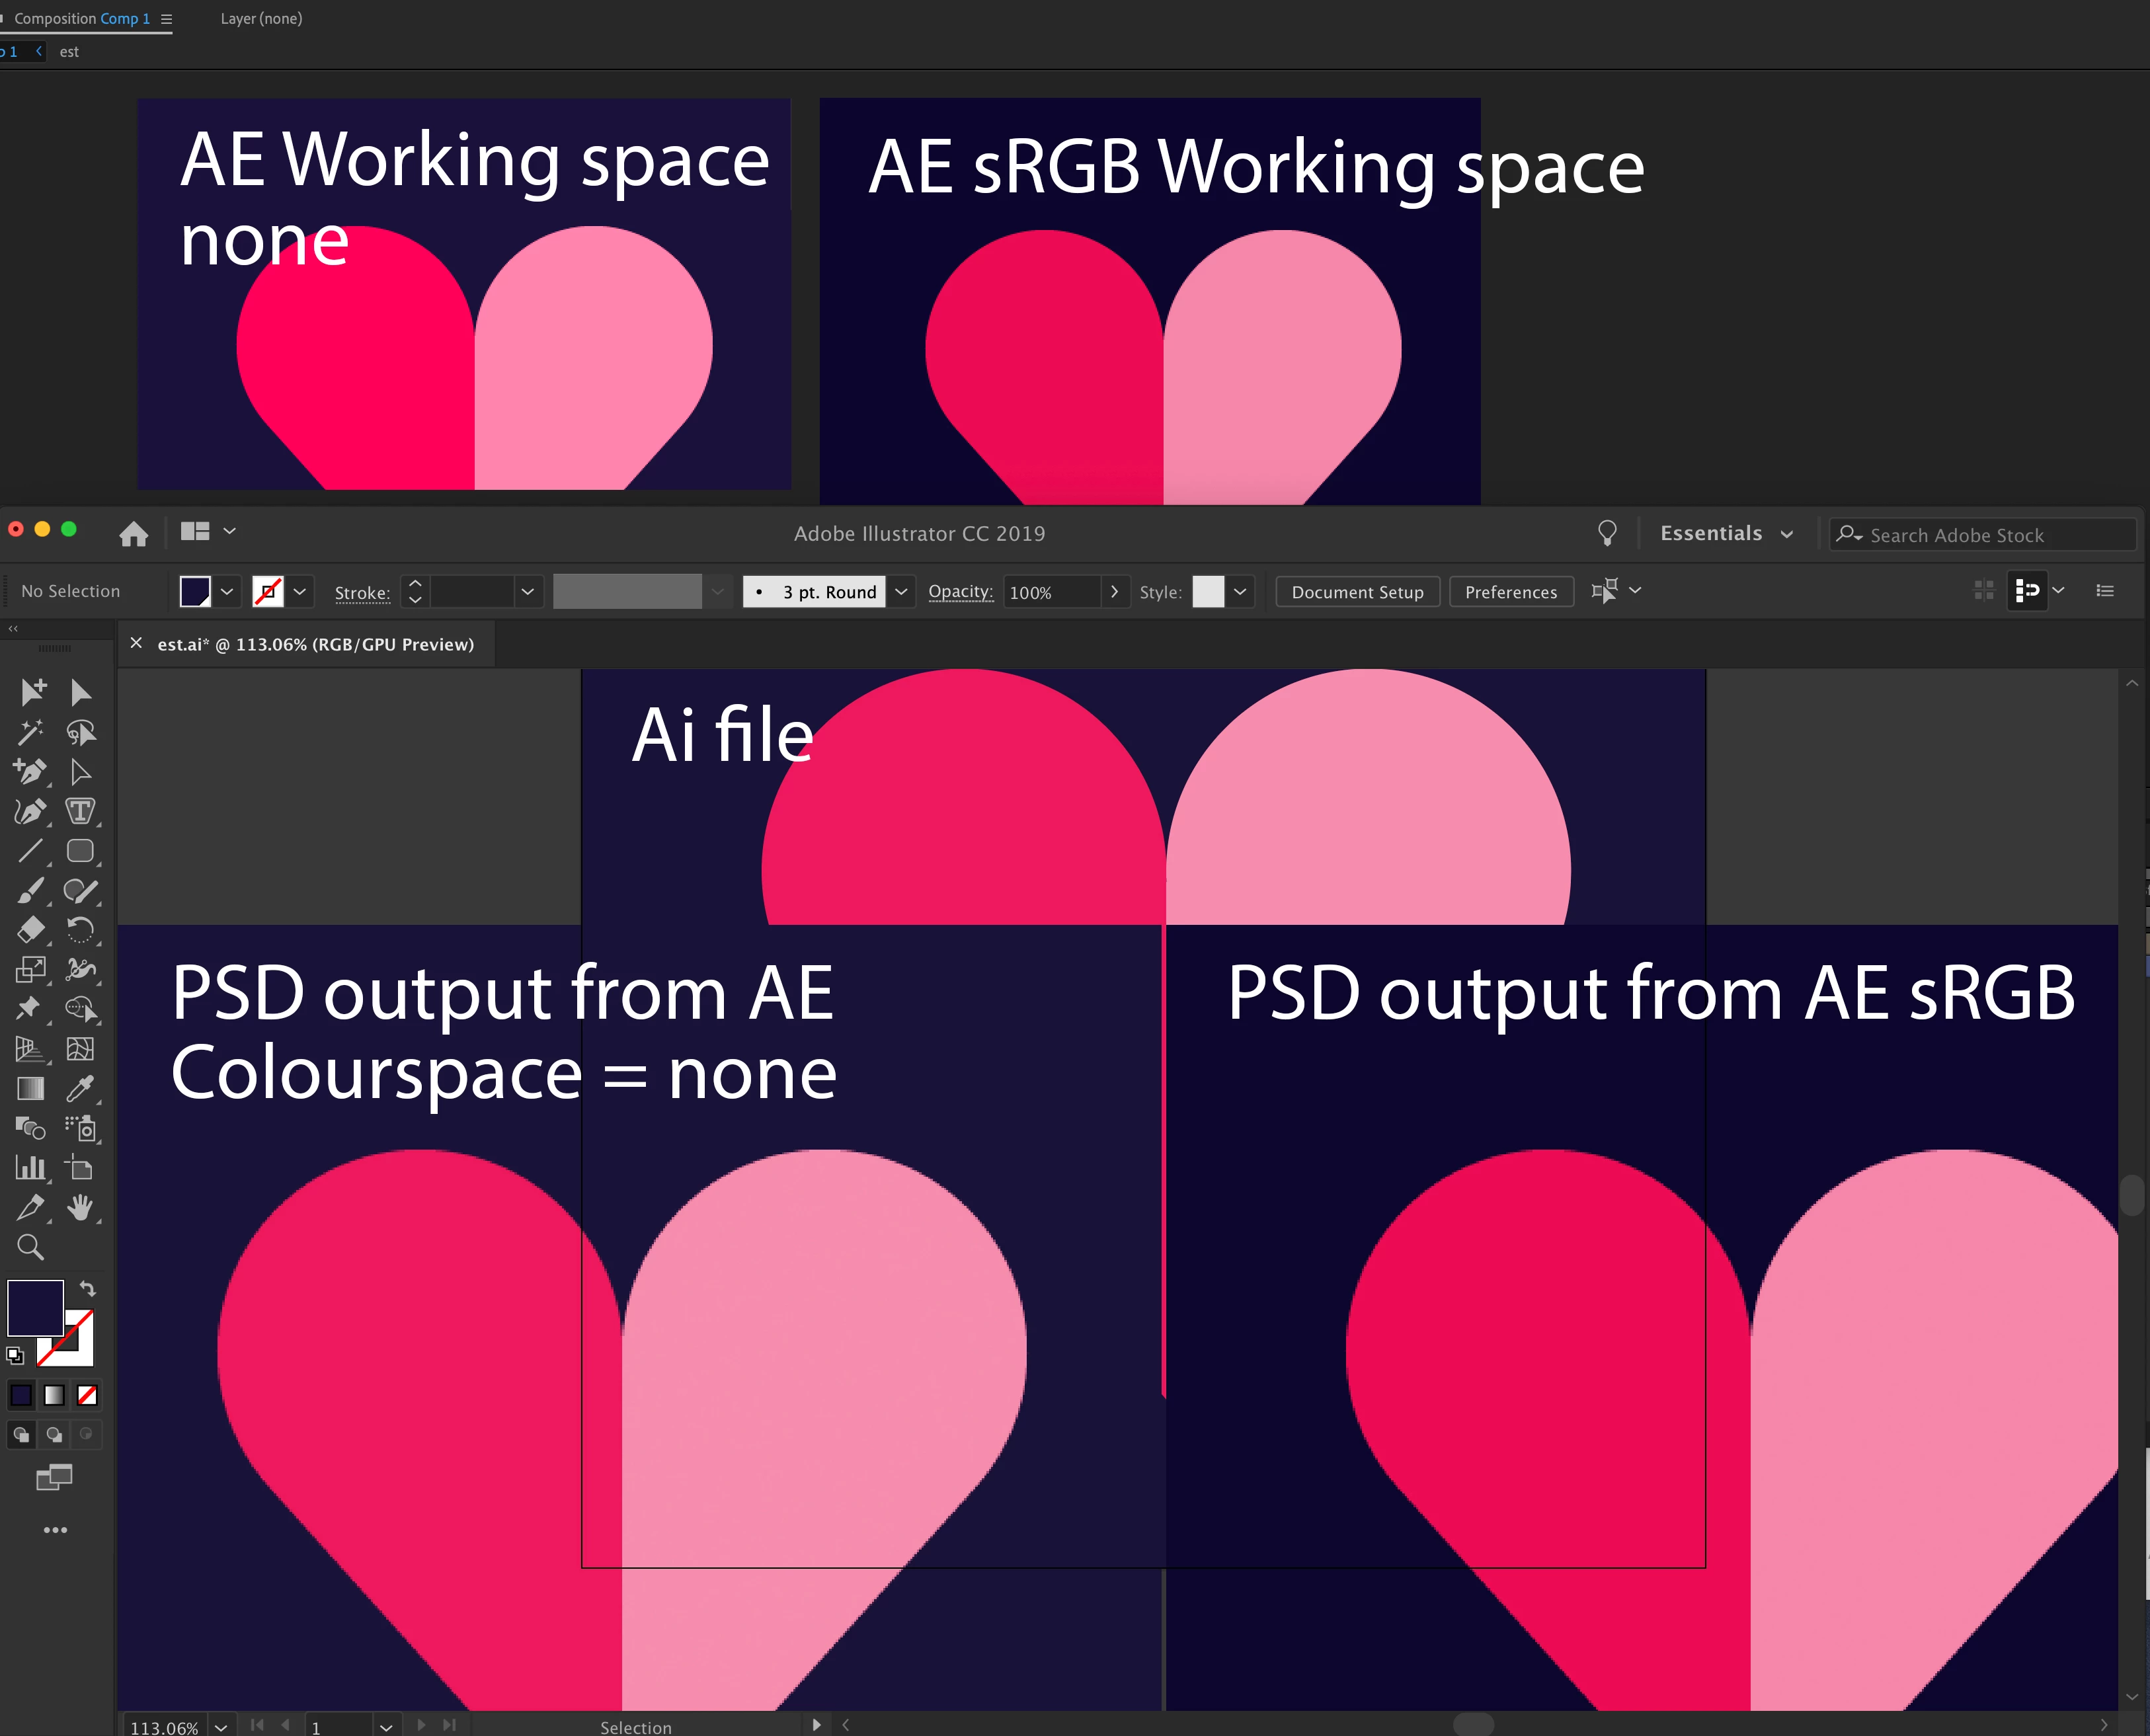The width and height of the screenshot is (2150, 1736).
Task: Select the Paintbrush tool
Action: point(30,890)
